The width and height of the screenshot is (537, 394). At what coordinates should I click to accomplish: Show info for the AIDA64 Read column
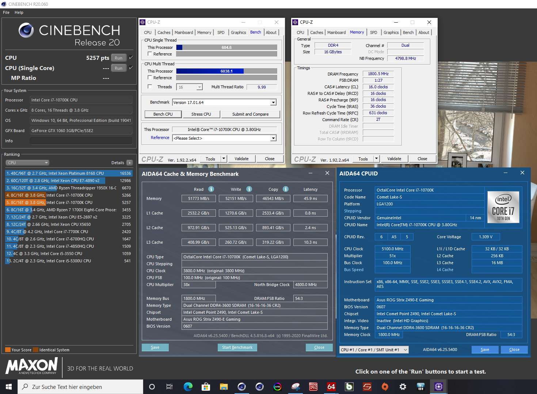(x=211, y=189)
